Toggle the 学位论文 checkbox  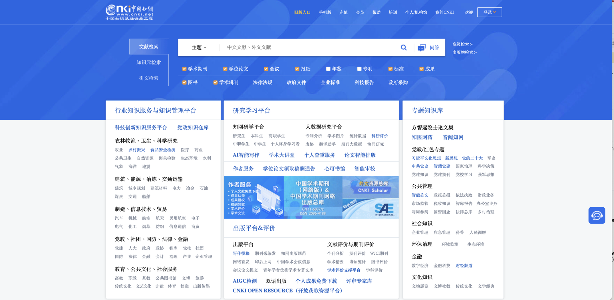tap(225, 69)
